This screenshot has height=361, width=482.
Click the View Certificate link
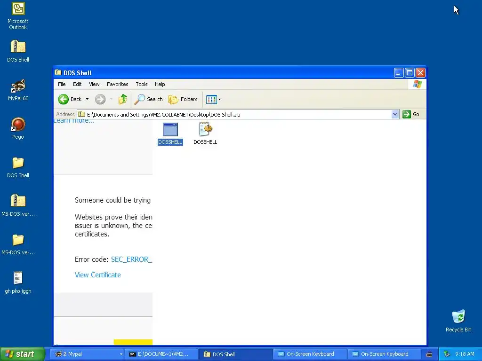(98, 275)
